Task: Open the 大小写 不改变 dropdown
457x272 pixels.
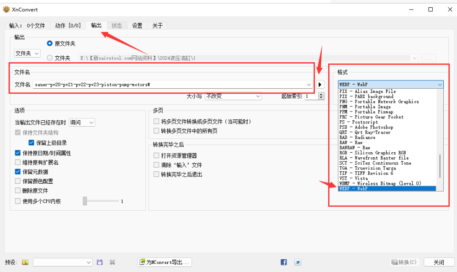Action: tap(233, 96)
